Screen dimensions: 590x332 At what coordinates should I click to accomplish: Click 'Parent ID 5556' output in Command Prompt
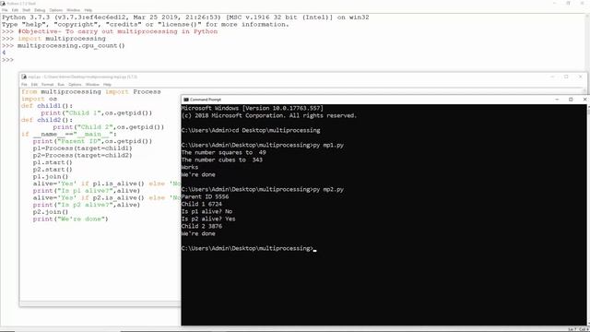tap(205, 196)
